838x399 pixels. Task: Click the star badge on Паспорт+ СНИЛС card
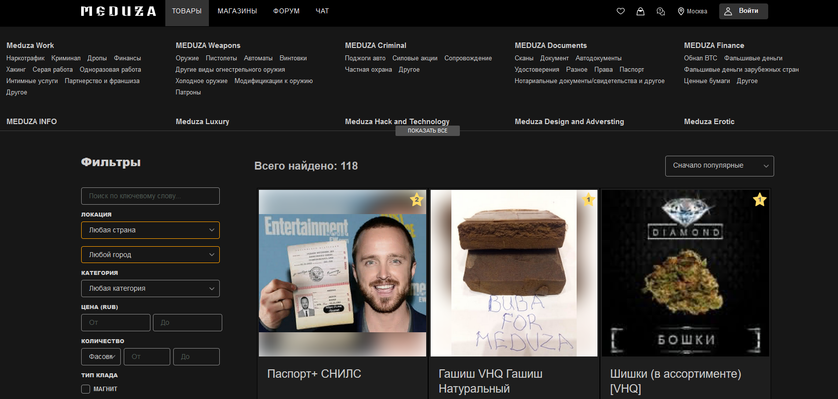click(417, 200)
